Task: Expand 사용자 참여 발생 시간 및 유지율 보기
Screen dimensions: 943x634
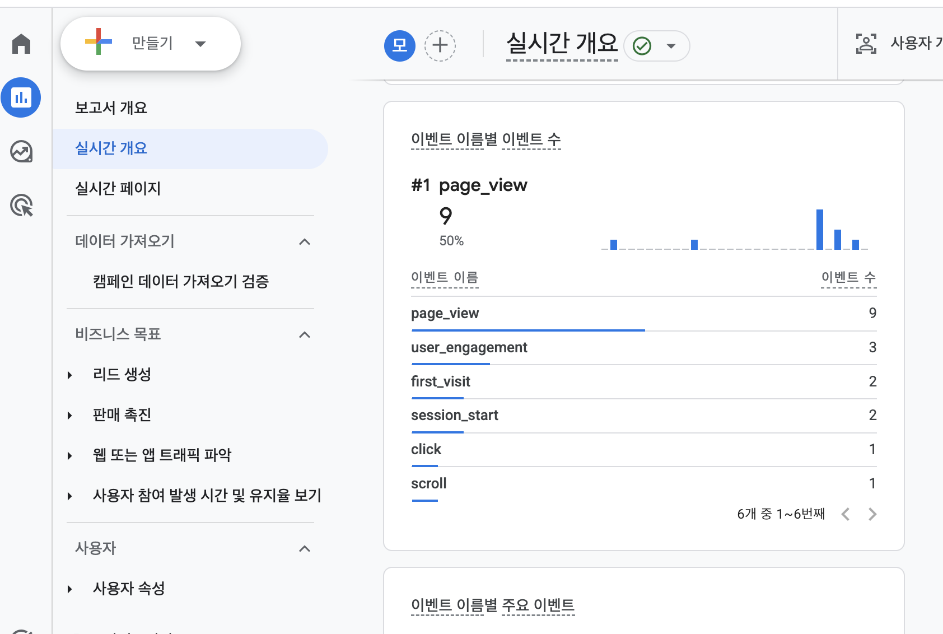Action: (69, 496)
